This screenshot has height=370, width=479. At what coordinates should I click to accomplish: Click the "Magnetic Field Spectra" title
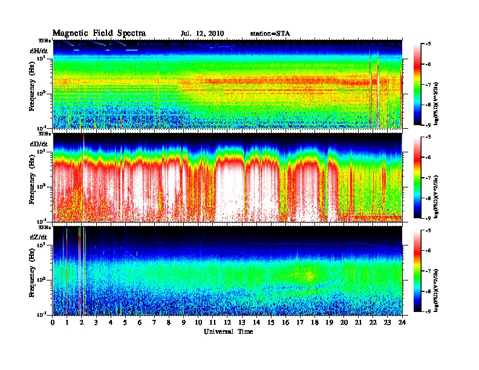(99, 33)
